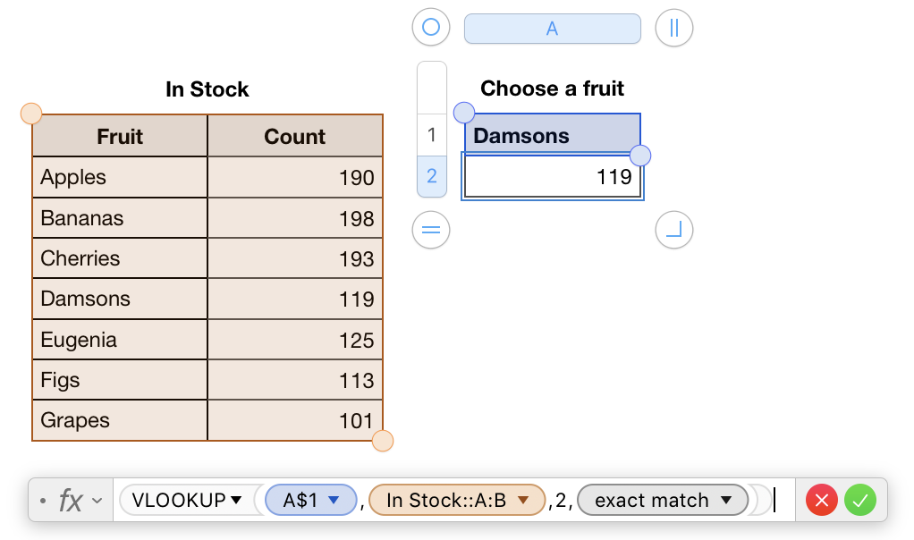The width and height of the screenshot is (914, 540).
Task: Click the Damsons header cell
Action: point(552,136)
